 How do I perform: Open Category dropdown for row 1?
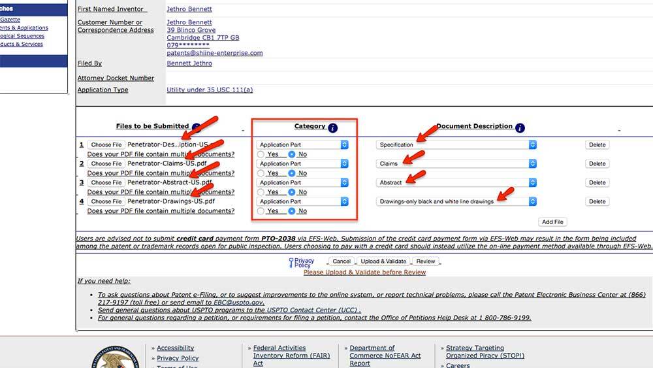pos(303,145)
